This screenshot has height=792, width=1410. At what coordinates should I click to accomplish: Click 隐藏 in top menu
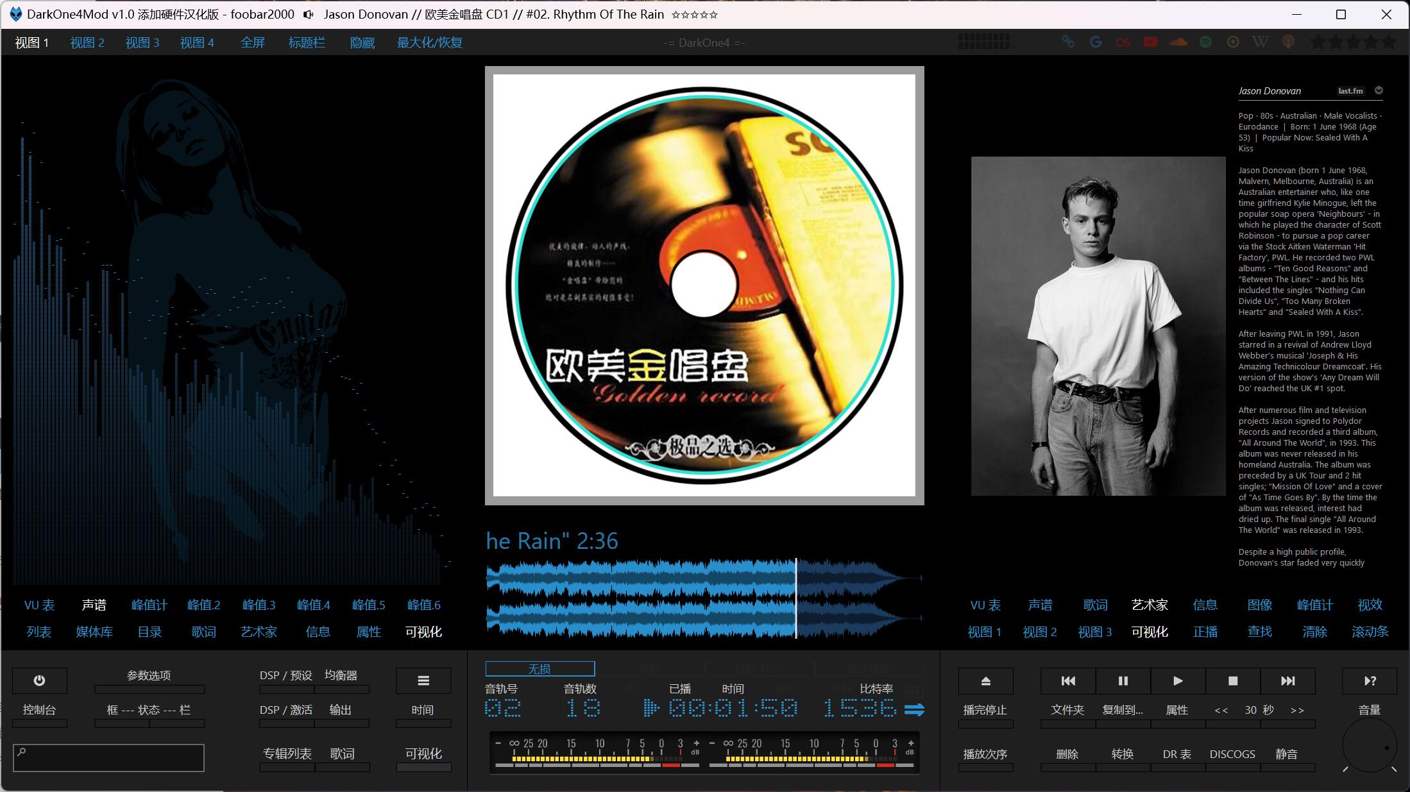[x=362, y=42]
